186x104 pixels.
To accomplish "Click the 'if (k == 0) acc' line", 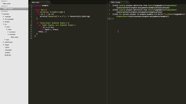I will coord(47,27).
